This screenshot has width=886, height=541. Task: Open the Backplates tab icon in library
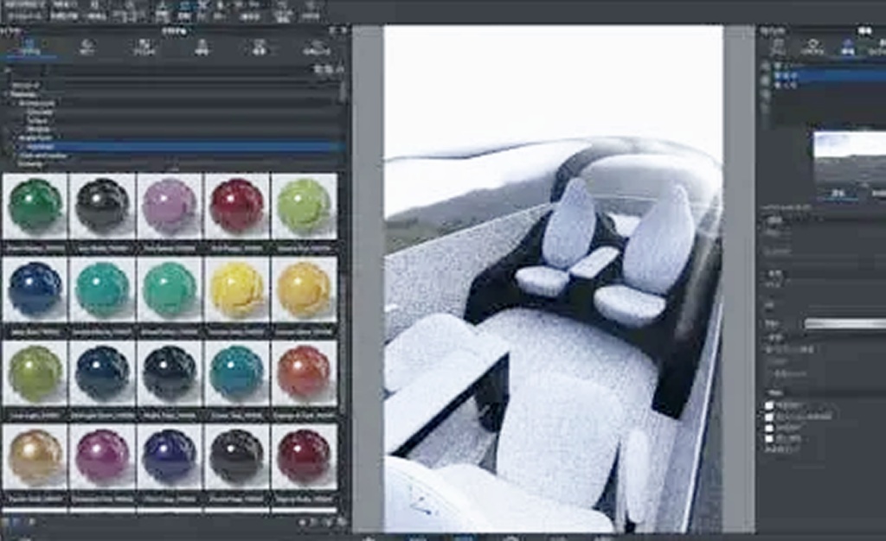[x=260, y=47]
